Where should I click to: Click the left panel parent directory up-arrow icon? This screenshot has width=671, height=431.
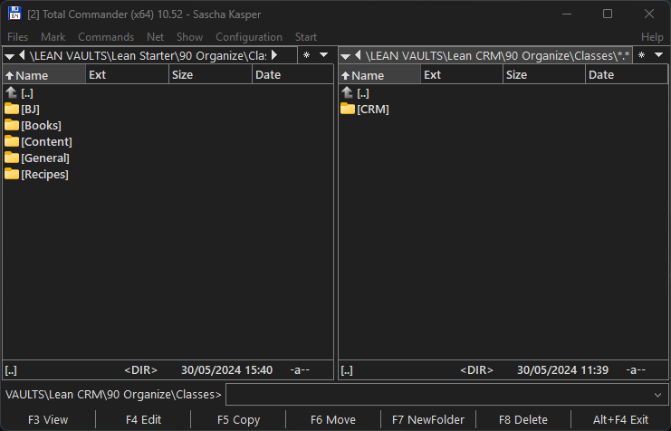12,92
